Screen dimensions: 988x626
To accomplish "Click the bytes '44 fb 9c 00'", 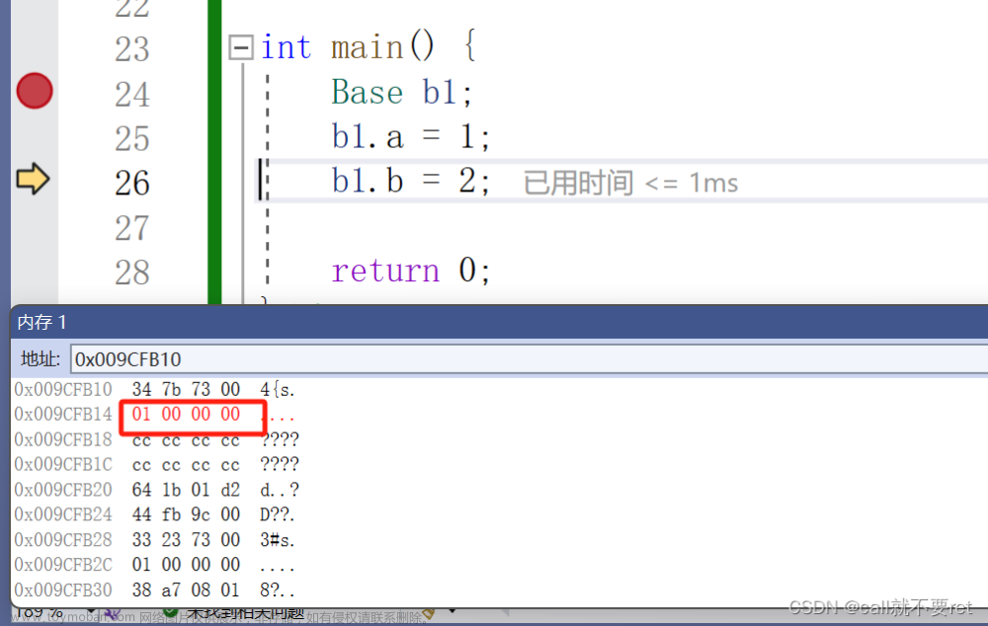I will click(186, 515).
